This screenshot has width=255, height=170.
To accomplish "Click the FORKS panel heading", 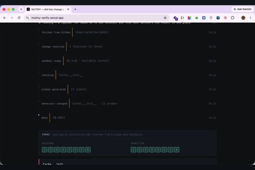I will (46, 135).
